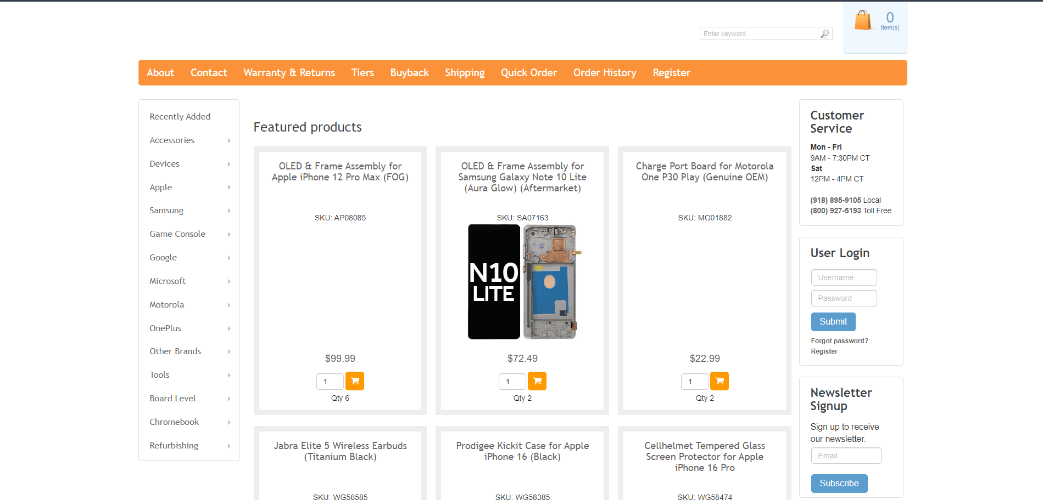The image size is (1043, 500).
Task: Expand the Accessories category arrow
Action: (229, 141)
